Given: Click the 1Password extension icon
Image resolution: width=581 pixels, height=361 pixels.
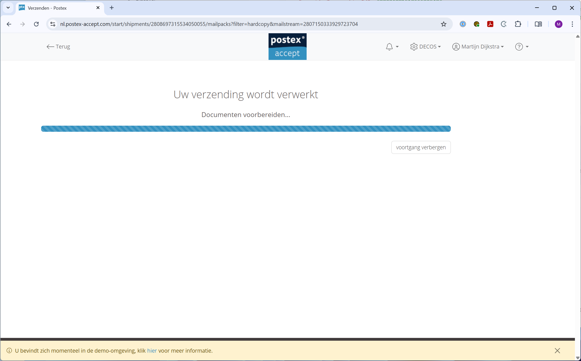Looking at the screenshot, I should (x=463, y=24).
